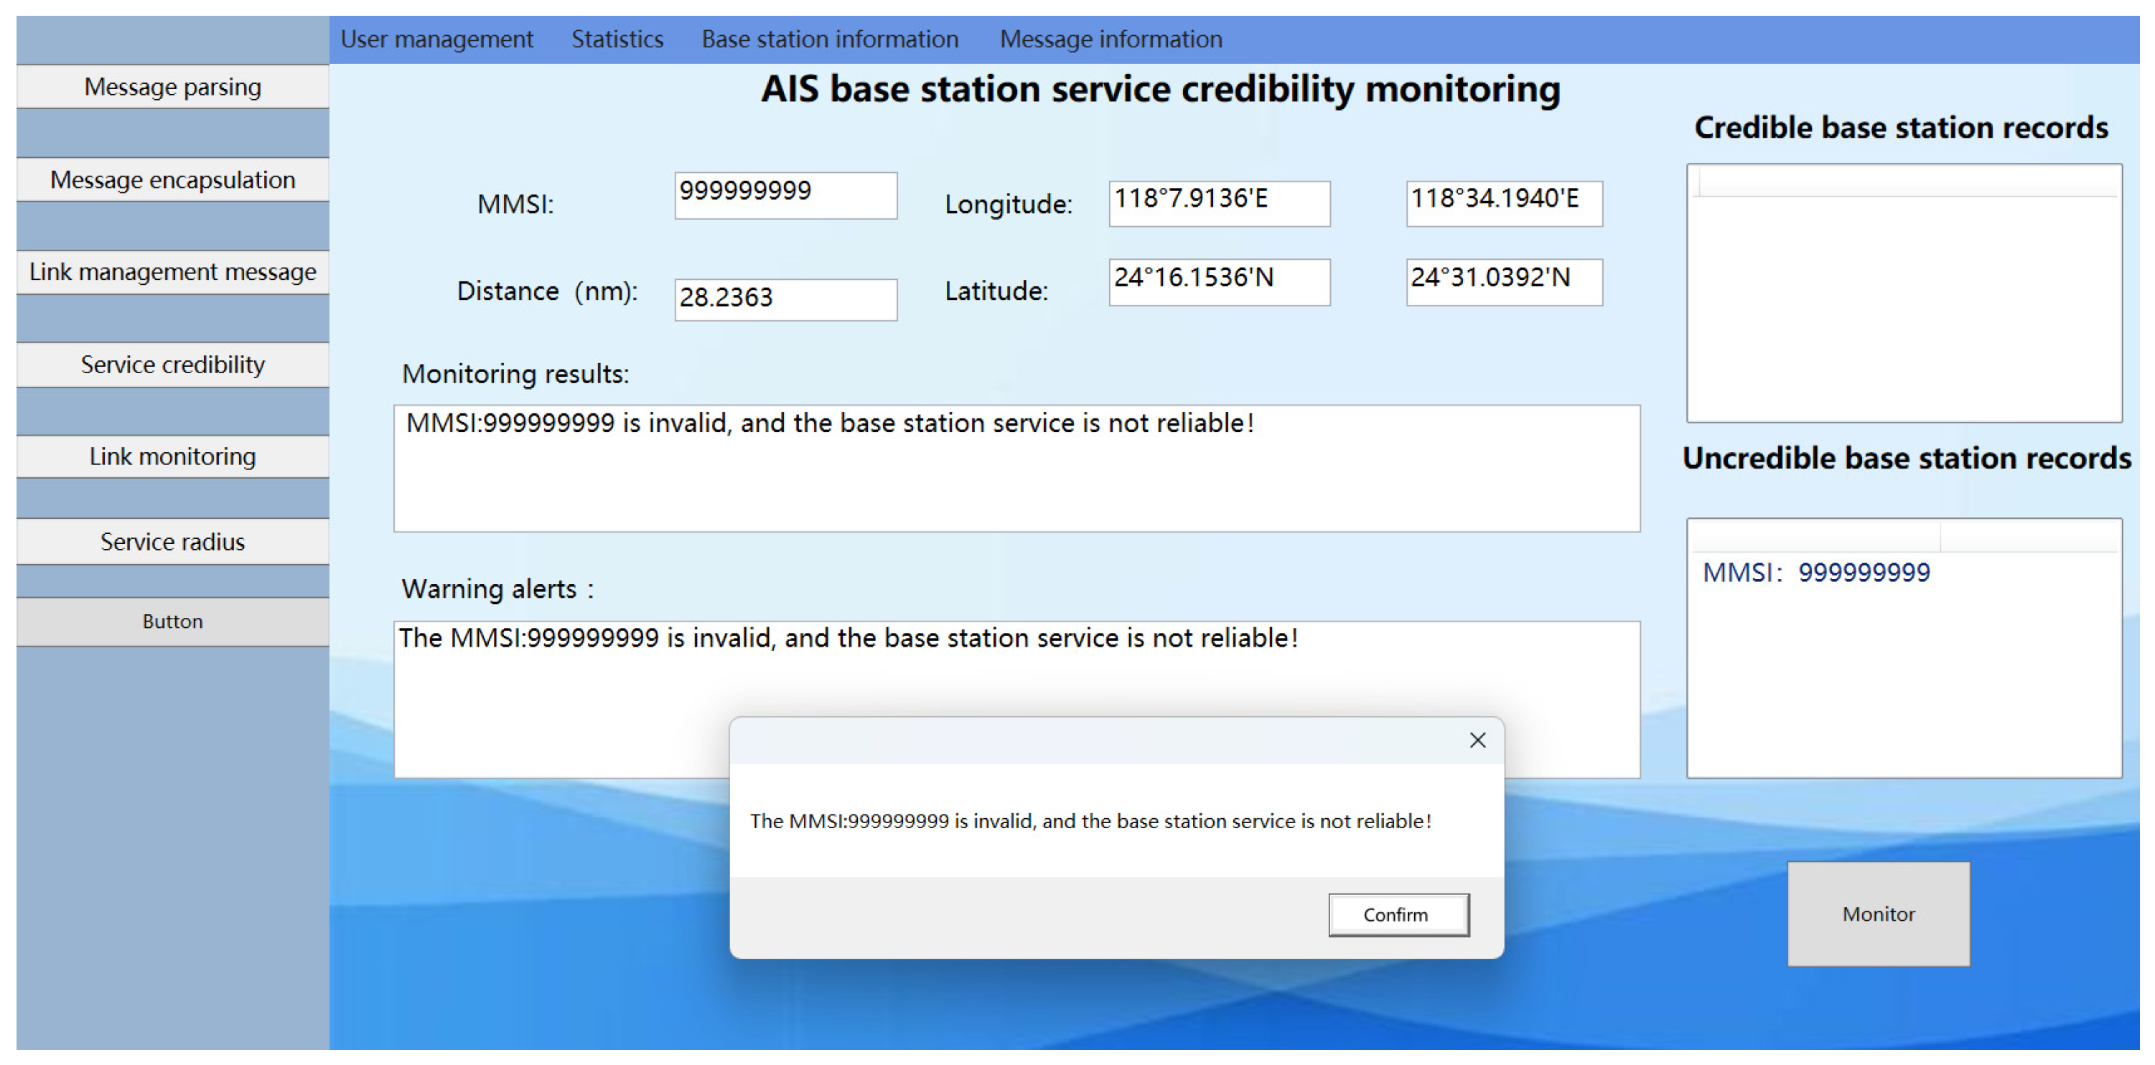Click the 24°31.0392'N latitude field
The width and height of the screenshot is (2155, 1065).
(x=1503, y=281)
